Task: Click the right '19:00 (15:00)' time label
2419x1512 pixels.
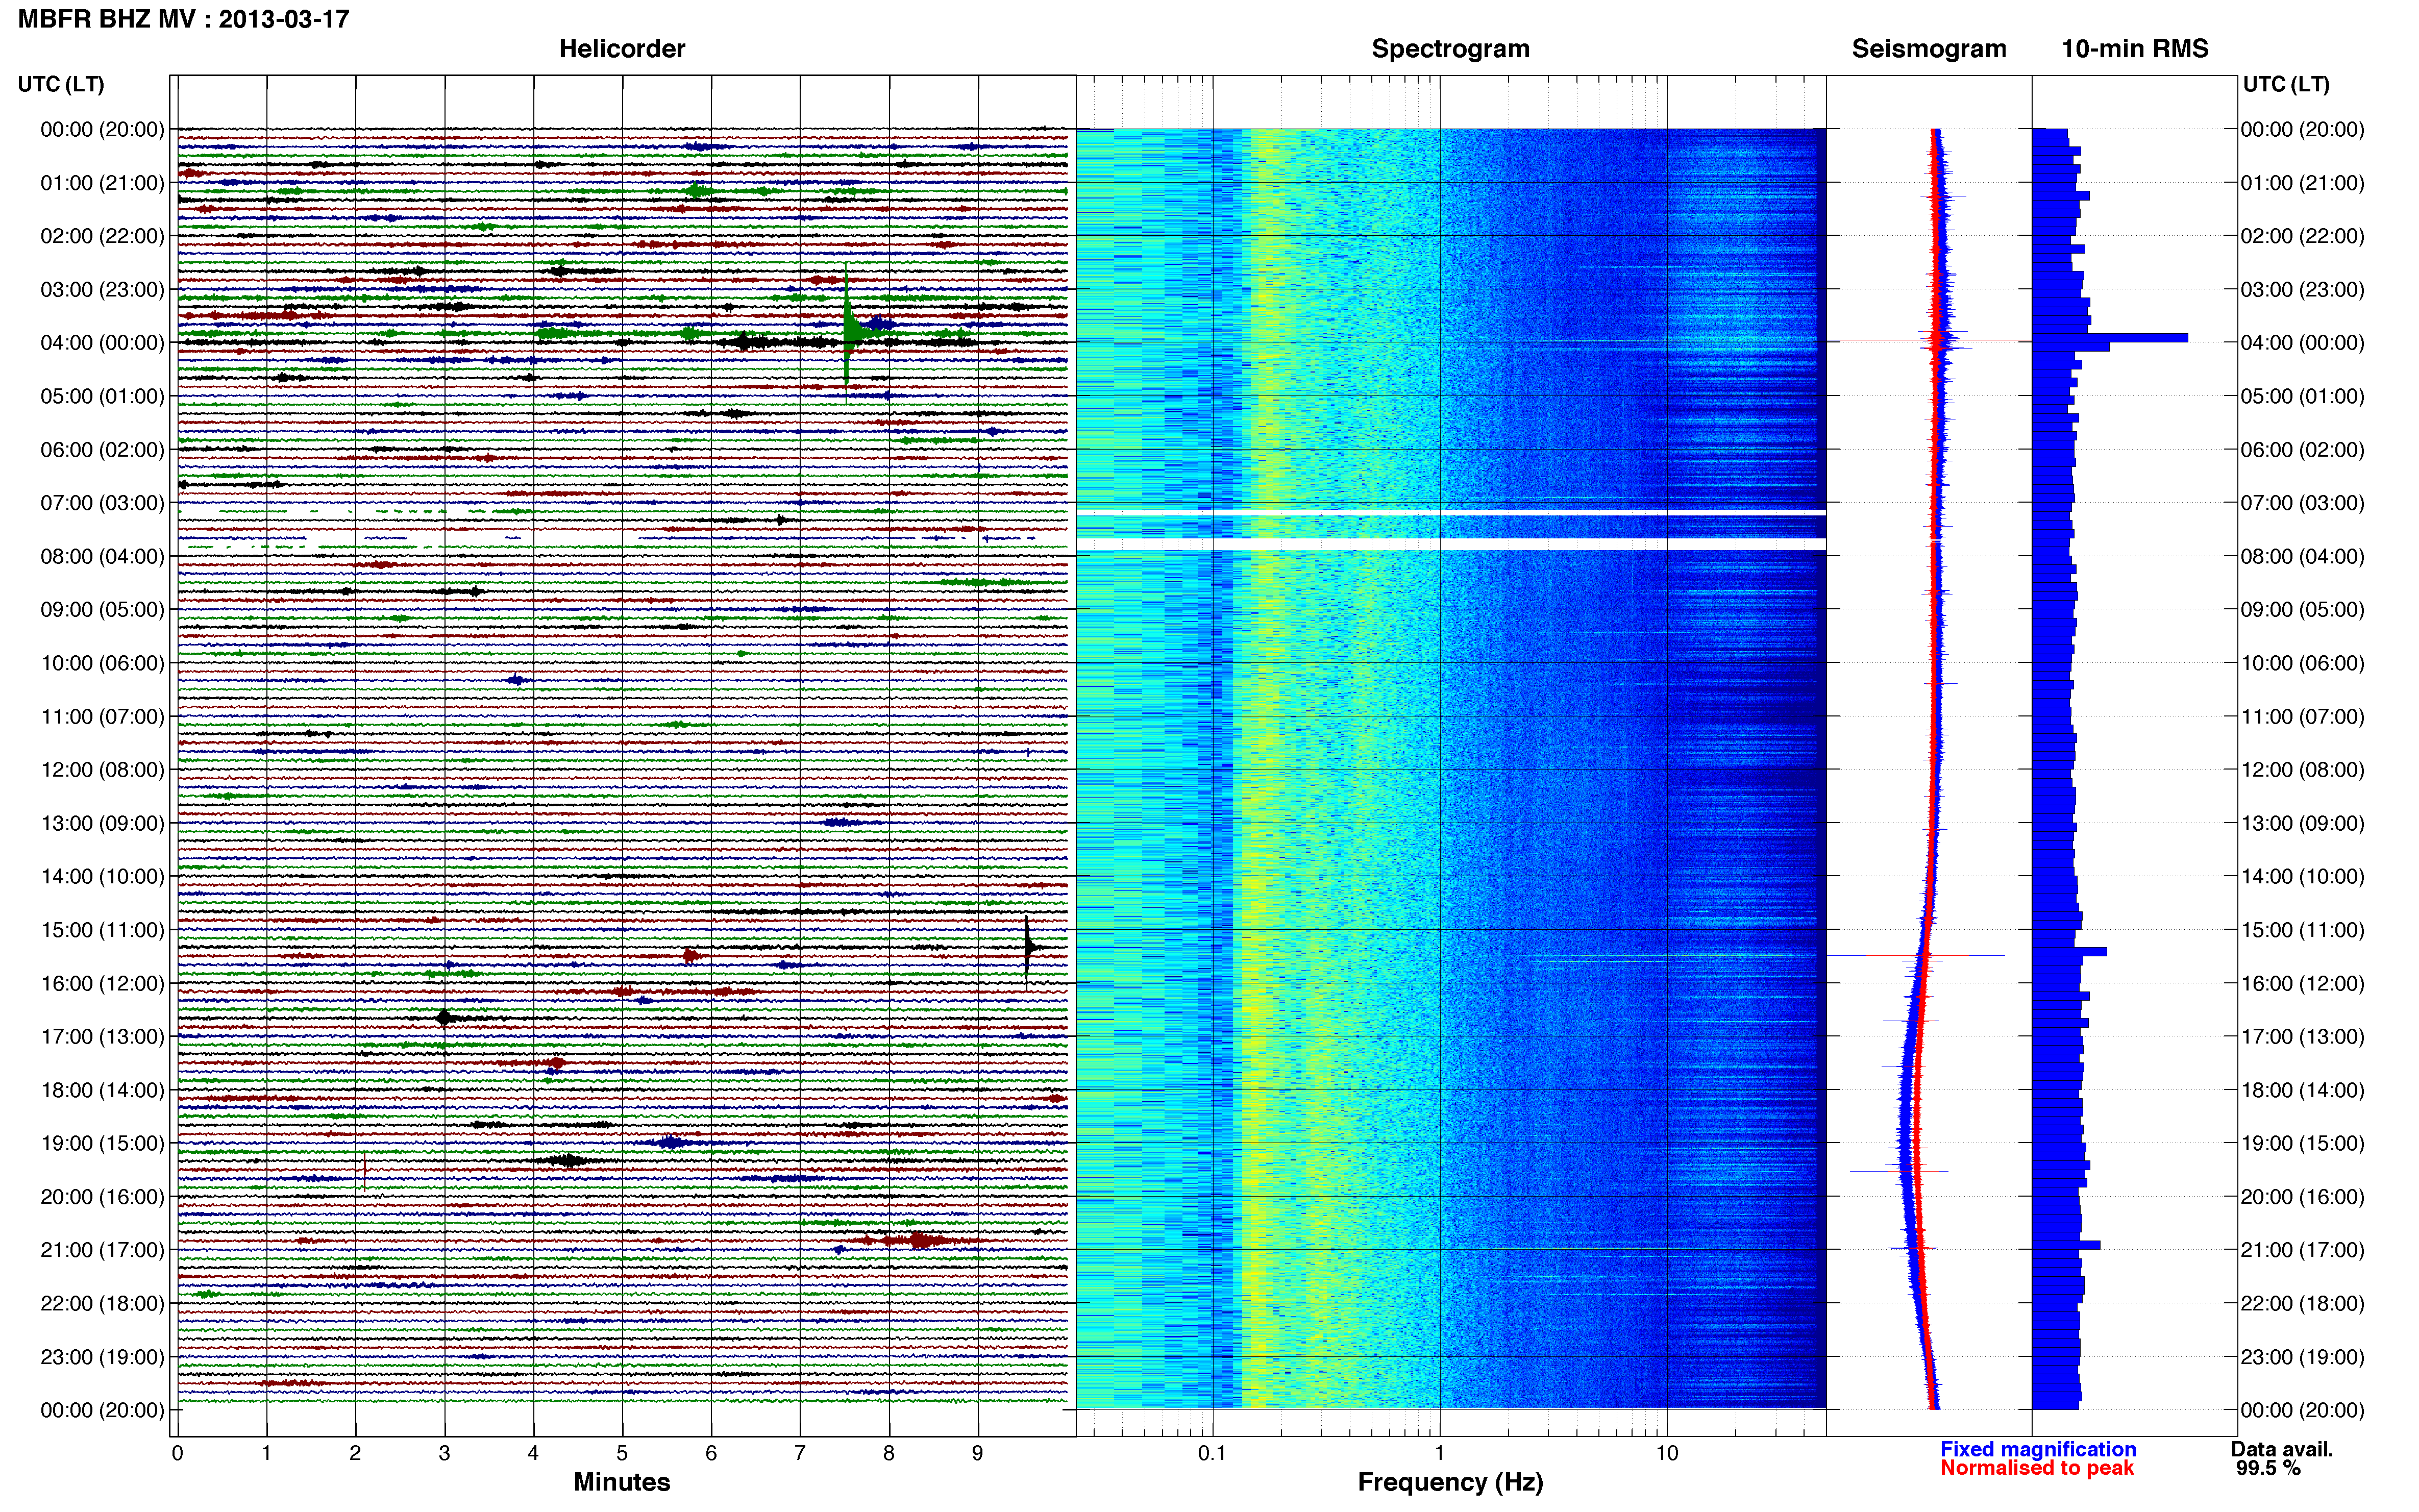Action: [x=2302, y=1143]
